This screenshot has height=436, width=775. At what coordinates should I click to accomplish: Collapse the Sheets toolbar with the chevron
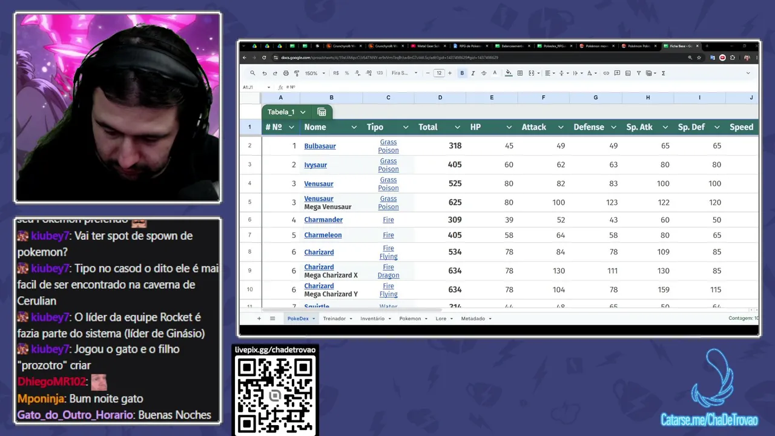coord(748,73)
